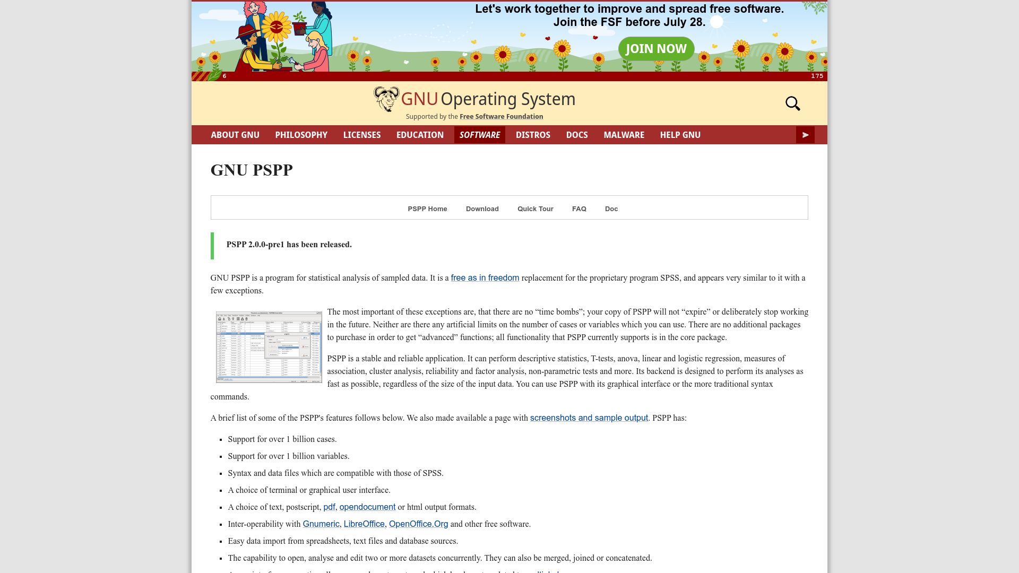This screenshot has width=1019, height=573.
Task: Open the screenshots and sample output link
Action: click(x=589, y=418)
